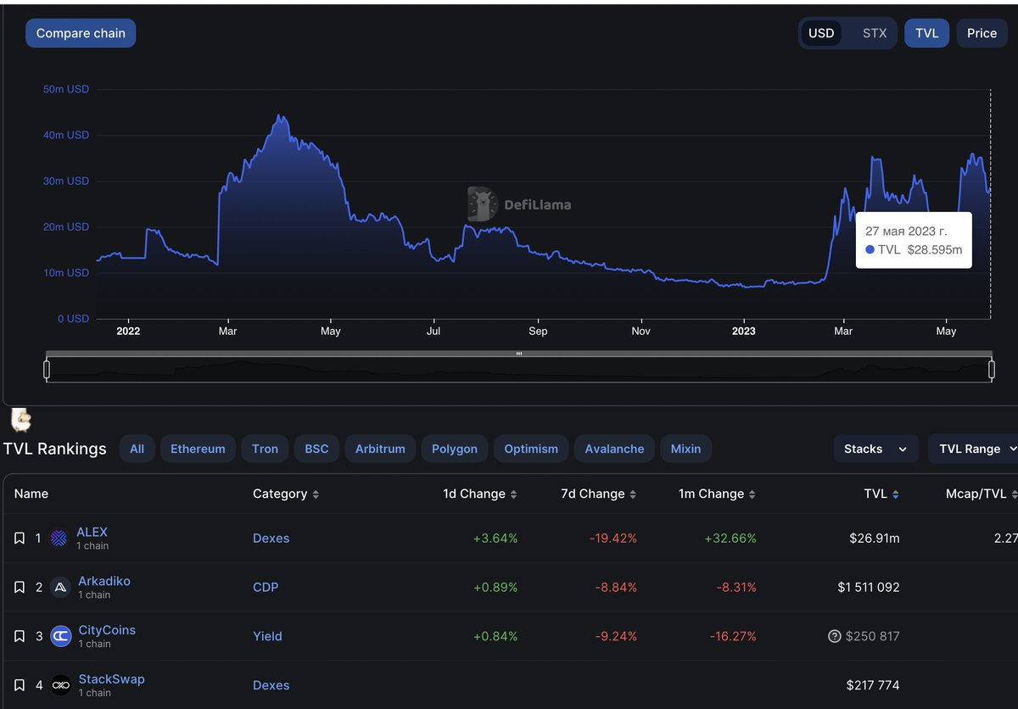Click the StackSwap protocol logo icon
Screen dimensions: 1018x709
coord(60,685)
